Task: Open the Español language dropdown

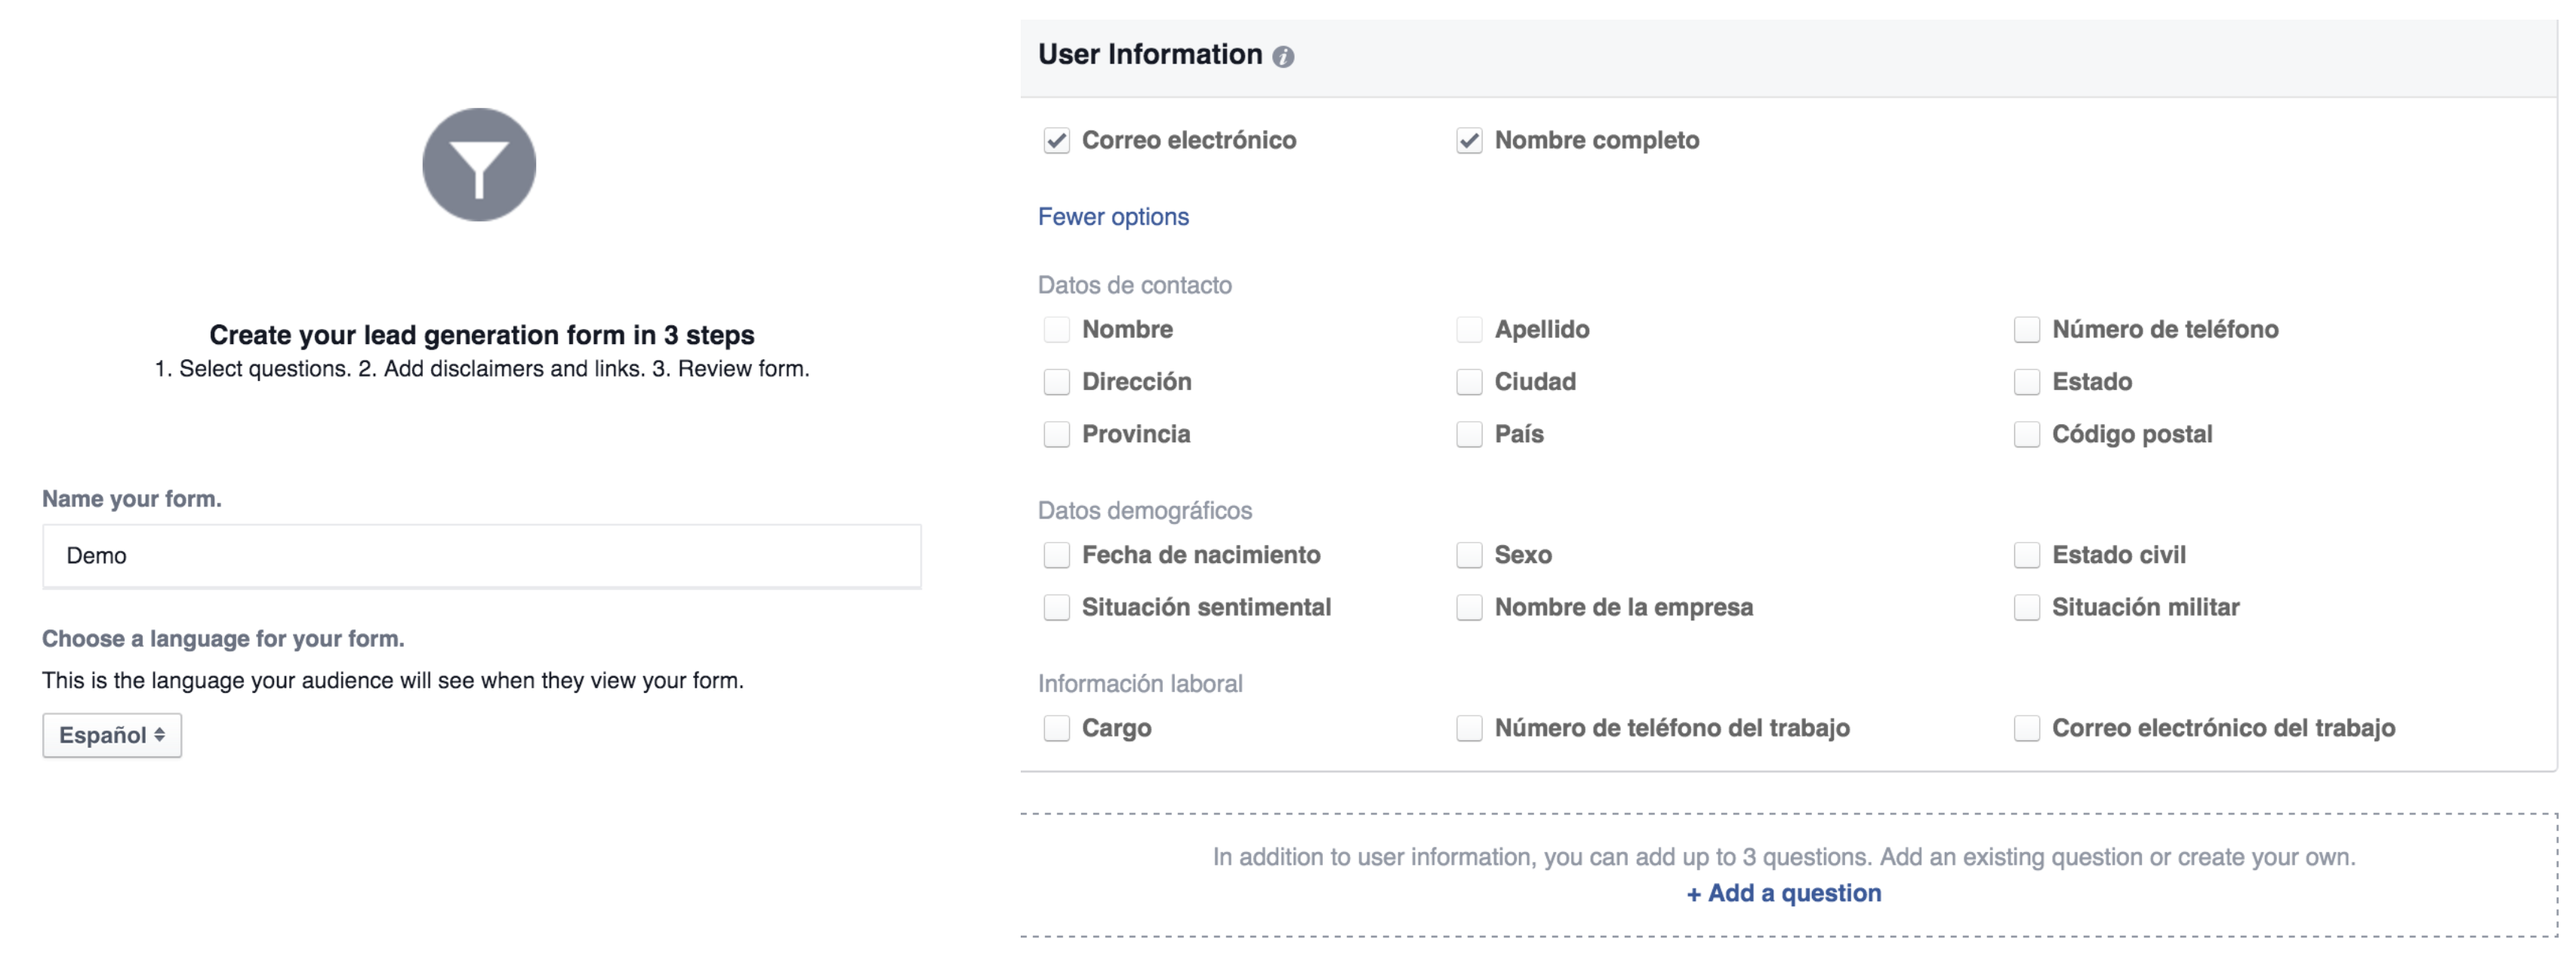Action: click(x=111, y=734)
